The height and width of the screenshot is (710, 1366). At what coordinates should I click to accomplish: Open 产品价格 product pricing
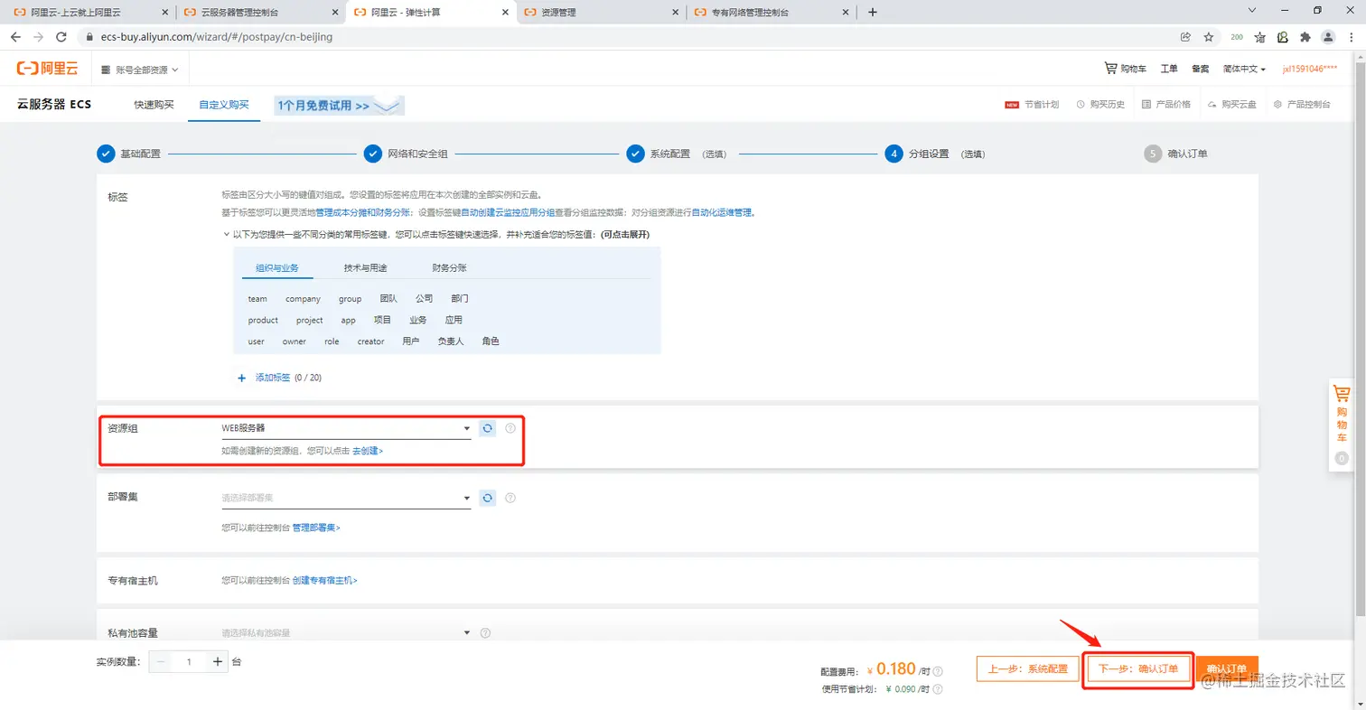pyautogui.click(x=1166, y=104)
